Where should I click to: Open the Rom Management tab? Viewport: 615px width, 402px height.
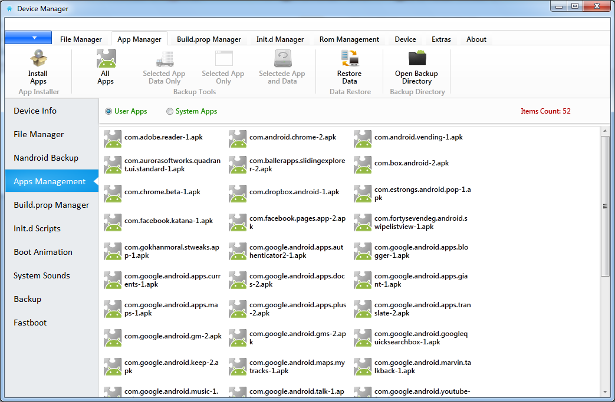tap(349, 39)
